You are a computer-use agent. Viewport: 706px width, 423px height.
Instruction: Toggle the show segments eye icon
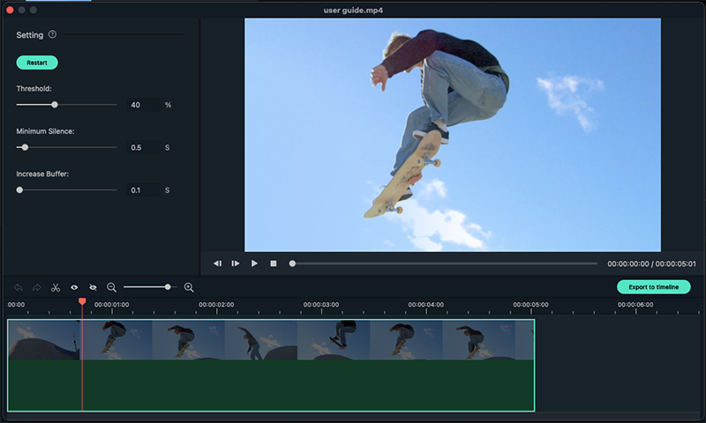74,287
